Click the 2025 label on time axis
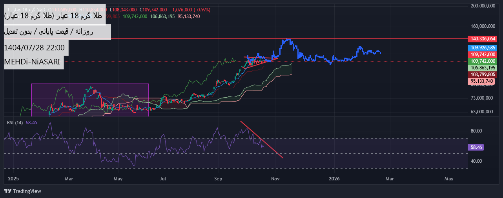 point(13,179)
